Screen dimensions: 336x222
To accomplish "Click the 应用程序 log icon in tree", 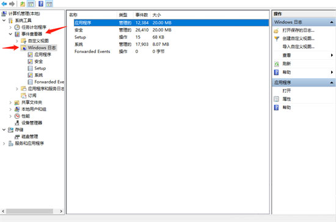I will point(30,54).
